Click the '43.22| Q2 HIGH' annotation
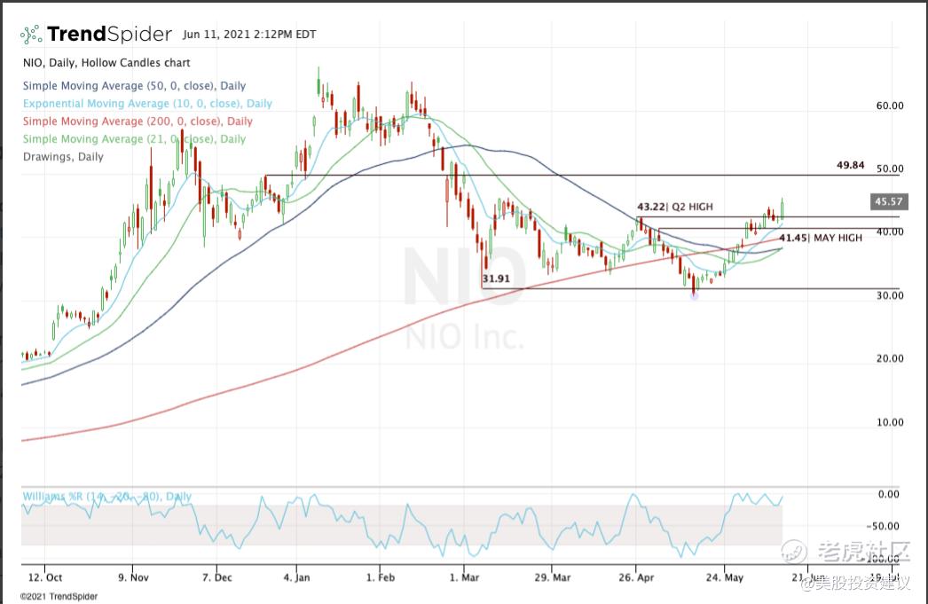The image size is (928, 604). pos(674,207)
